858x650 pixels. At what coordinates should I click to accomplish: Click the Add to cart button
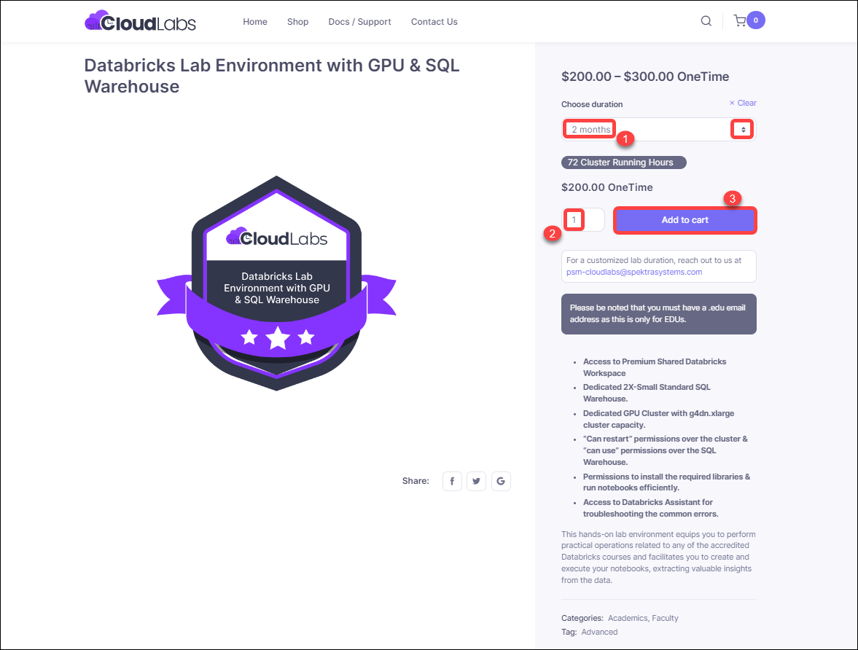pyautogui.click(x=685, y=220)
